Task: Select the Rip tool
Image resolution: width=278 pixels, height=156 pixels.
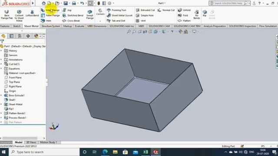Action: point(205,13)
